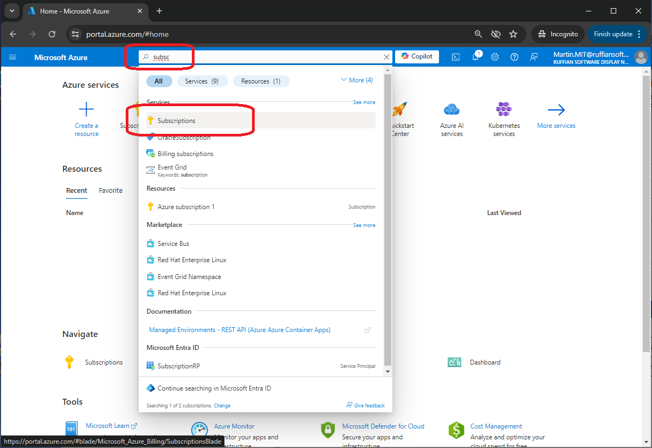Click the feedback icon in header
This screenshot has height=448, width=652.
534,57
